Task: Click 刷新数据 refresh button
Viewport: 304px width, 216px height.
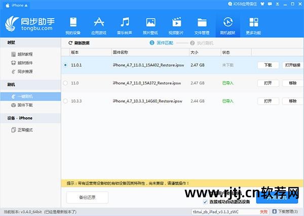Action: [79, 43]
